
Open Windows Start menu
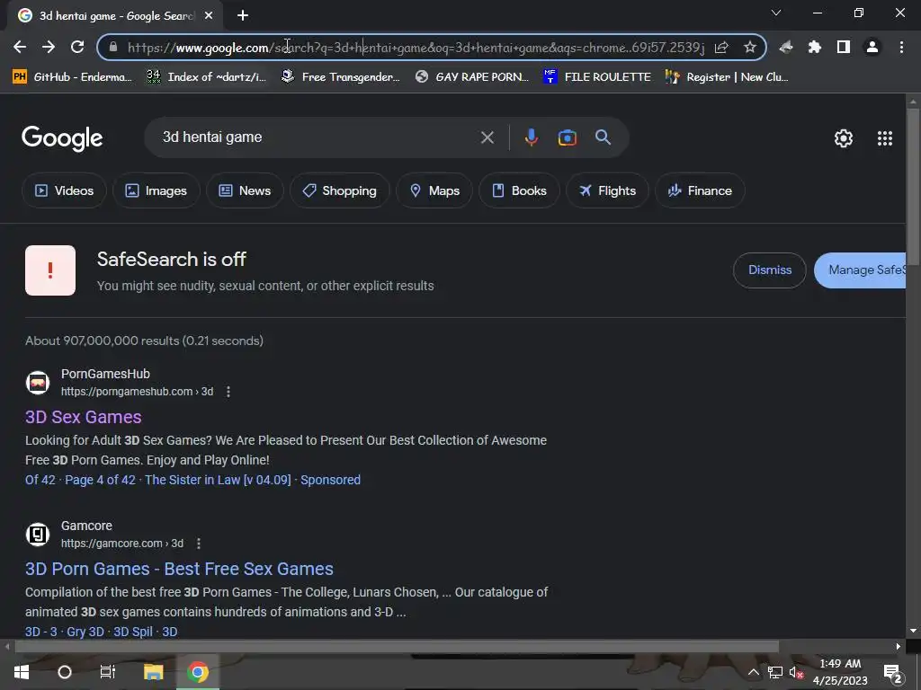(x=22, y=672)
